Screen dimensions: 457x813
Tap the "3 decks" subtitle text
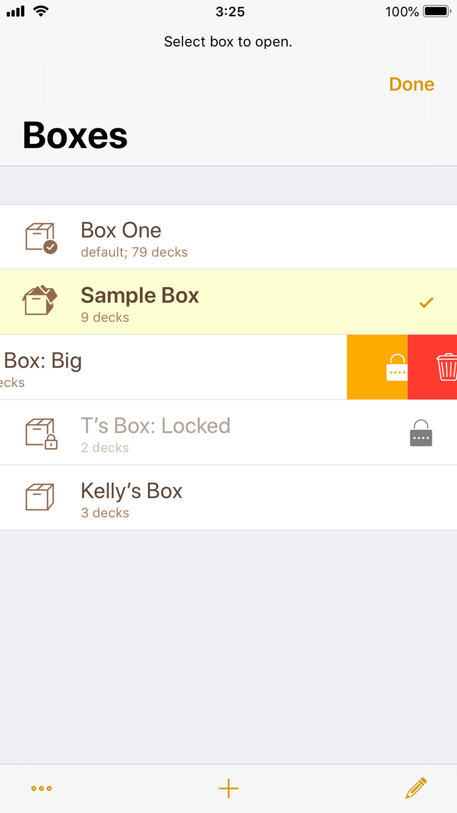[105, 513]
